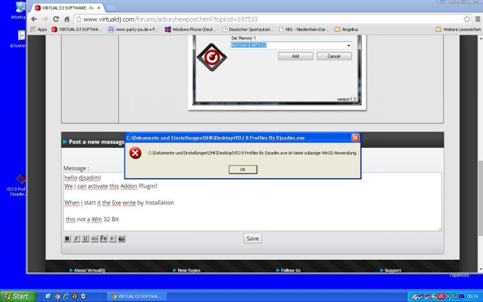
Task: Click the show desktop quick launch icon
Action: (x=48, y=297)
